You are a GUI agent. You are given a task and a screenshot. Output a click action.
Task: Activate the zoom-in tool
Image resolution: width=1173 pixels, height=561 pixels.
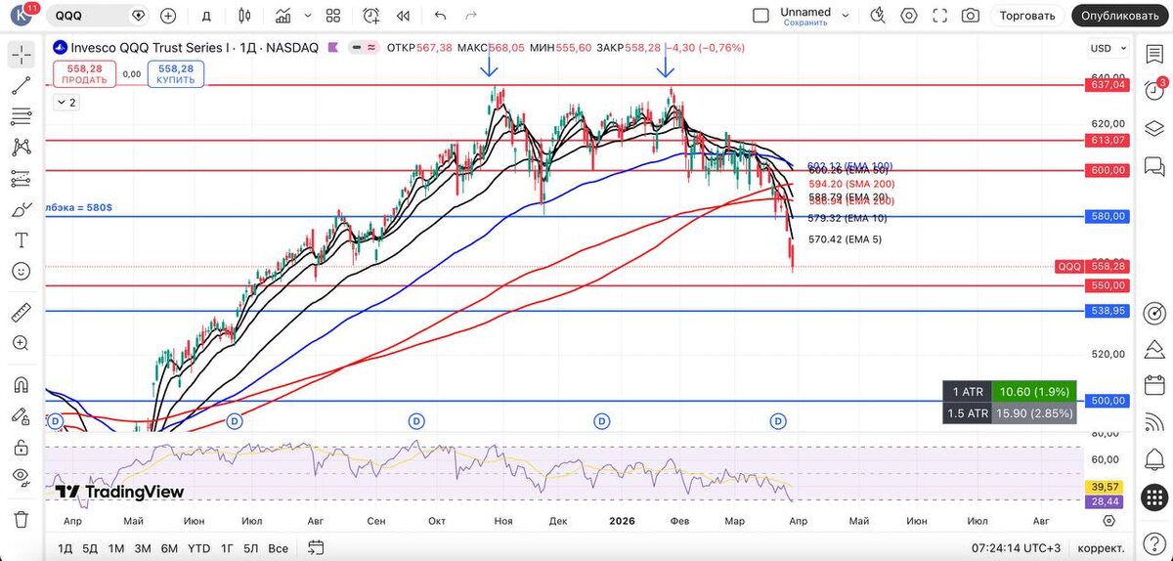click(x=22, y=343)
